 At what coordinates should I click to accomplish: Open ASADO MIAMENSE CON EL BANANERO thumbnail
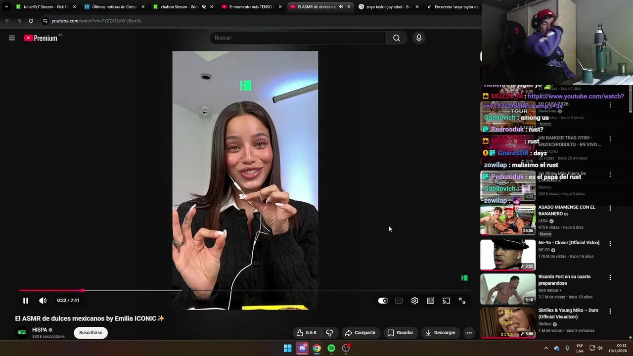[x=508, y=220]
